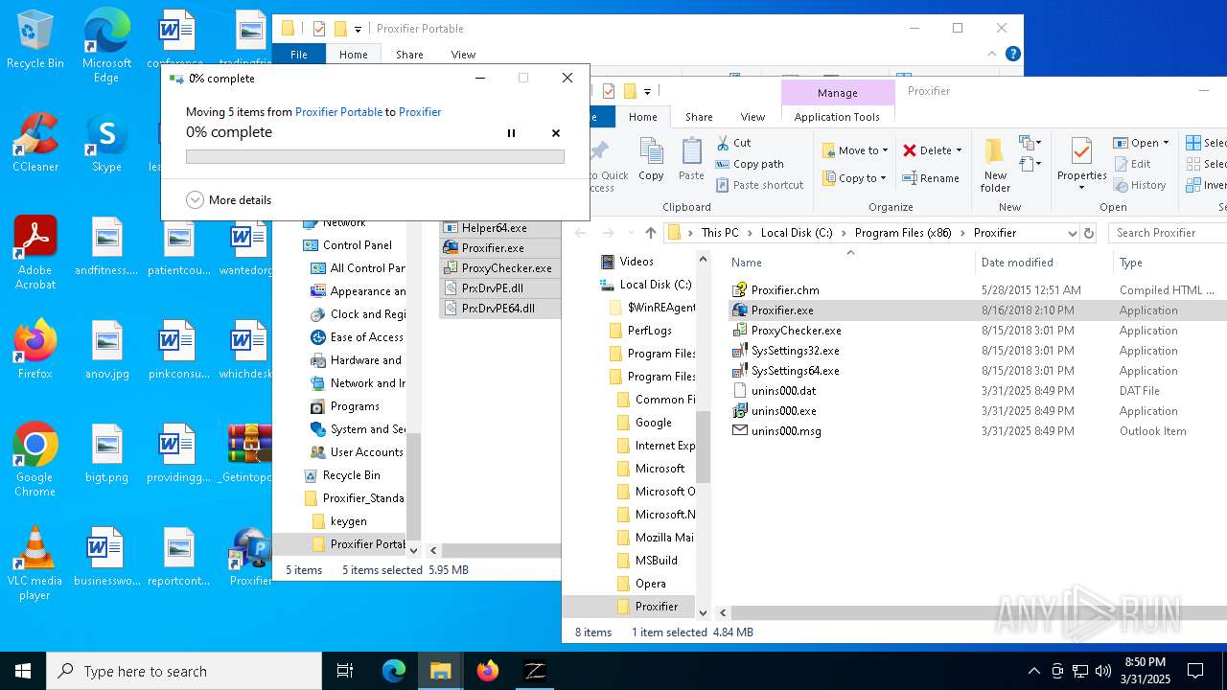This screenshot has height=690, width=1227.
Task: Select Opera folder in navigation tree
Action: 650,584
